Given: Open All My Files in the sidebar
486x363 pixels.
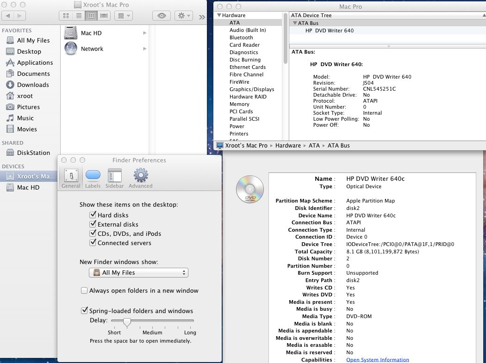Looking at the screenshot, I should click(33, 40).
